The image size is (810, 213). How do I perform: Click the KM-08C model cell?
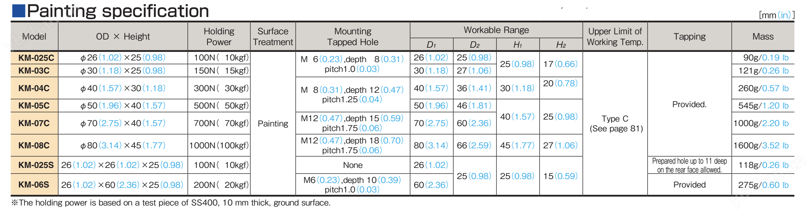pos(34,145)
